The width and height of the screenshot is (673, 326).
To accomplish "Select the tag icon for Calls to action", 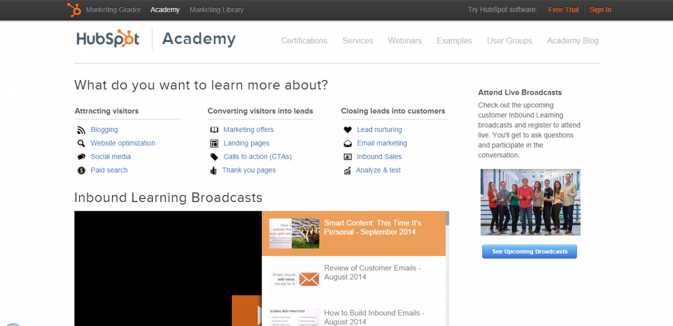I will [x=214, y=156].
